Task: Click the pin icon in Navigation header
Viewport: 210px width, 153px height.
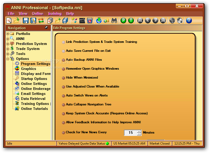Action: tap(46, 28)
